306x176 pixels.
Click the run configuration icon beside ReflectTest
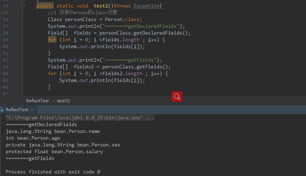click(x=2, y=110)
